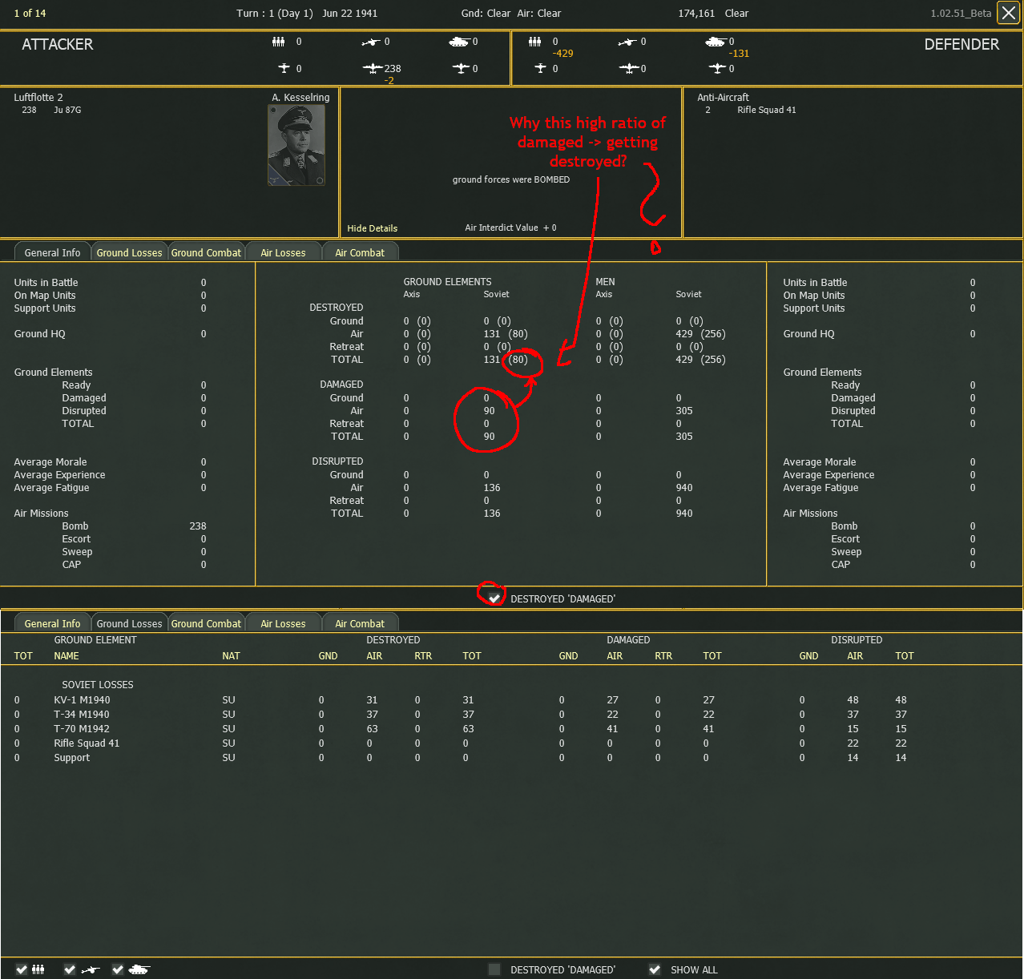This screenshot has width=1024, height=979.
Task: Click the attacker's tank icon
Action: coord(458,42)
